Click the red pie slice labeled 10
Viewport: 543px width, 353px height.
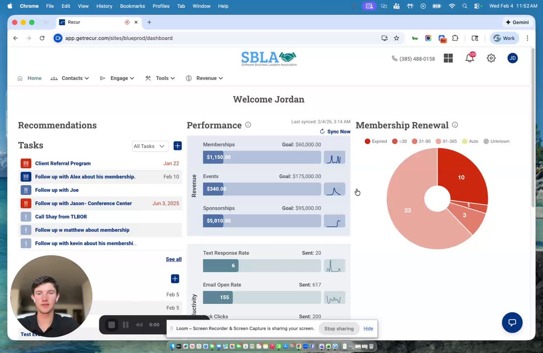click(x=461, y=177)
